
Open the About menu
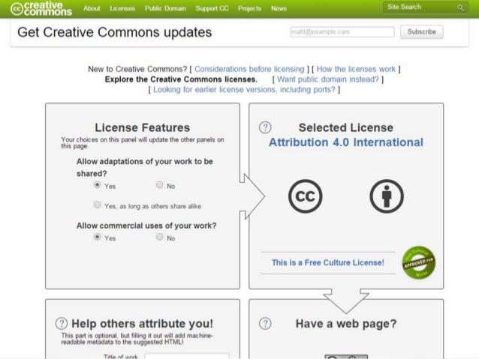coord(92,8)
